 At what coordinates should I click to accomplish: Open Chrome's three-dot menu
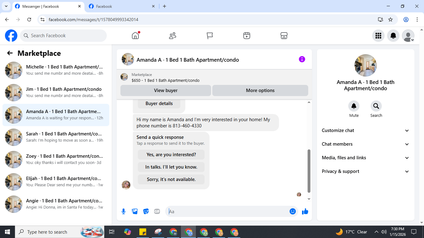tap(417, 20)
